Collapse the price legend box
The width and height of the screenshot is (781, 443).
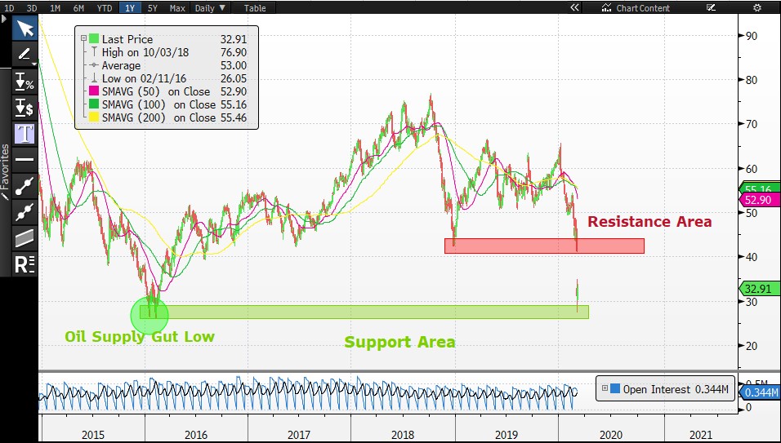(x=83, y=39)
